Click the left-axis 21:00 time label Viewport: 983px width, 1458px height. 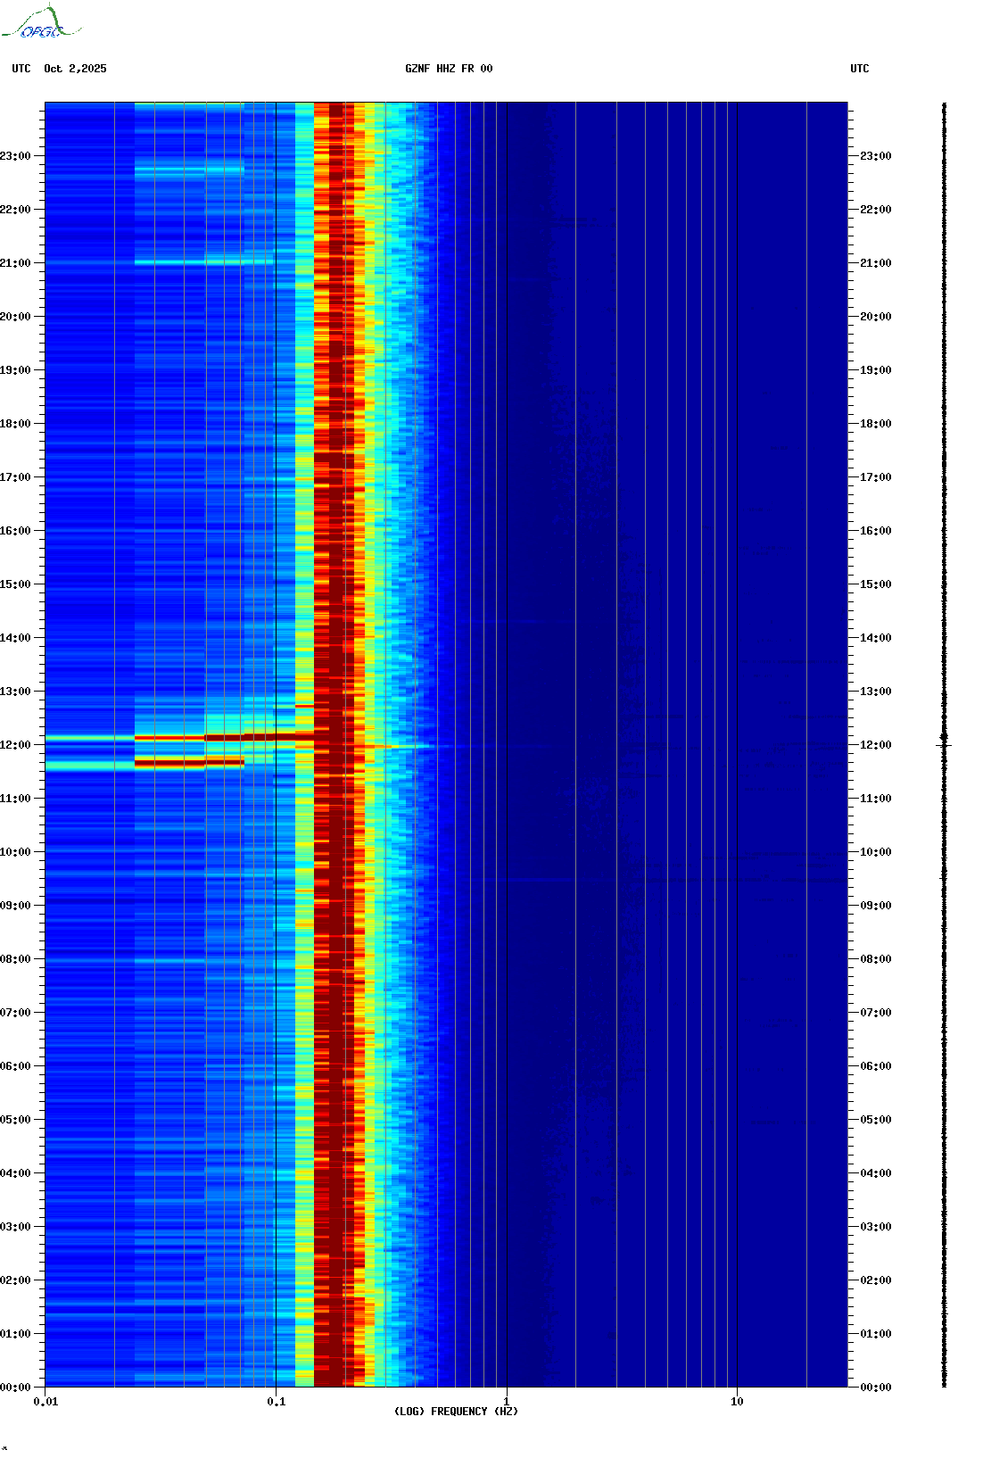(15, 263)
